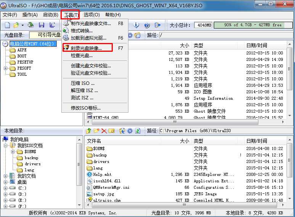
Task: Expand the 我的文档 tree node
Action: pos(5,176)
